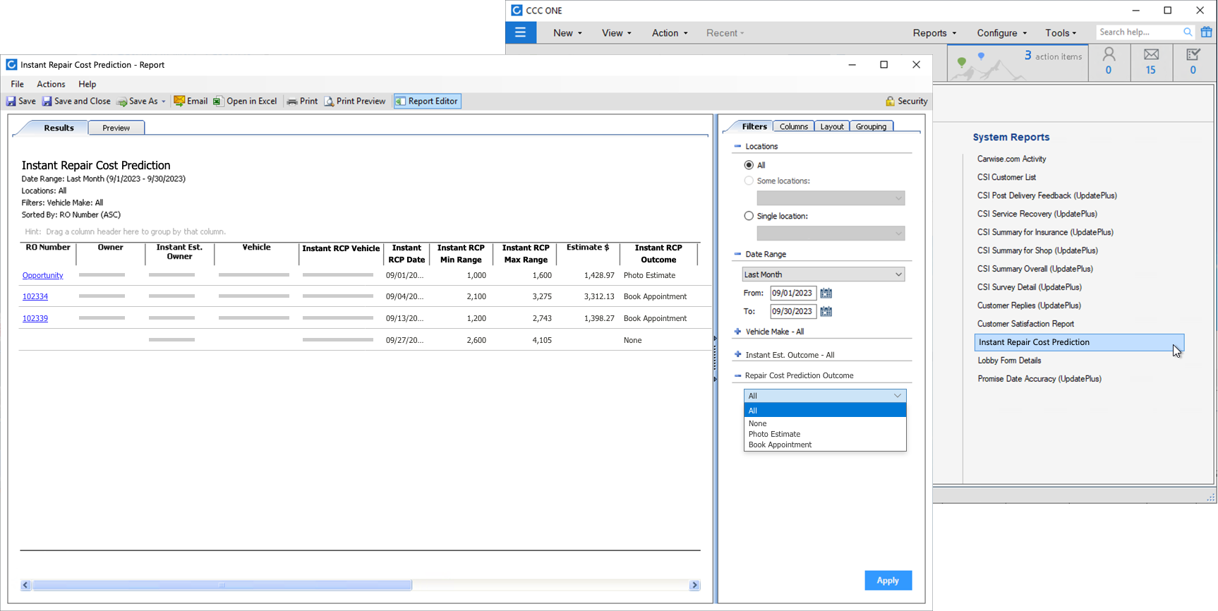
Task: Click the horizontal scrollbar right arrow
Action: click(x=694, y=586)
